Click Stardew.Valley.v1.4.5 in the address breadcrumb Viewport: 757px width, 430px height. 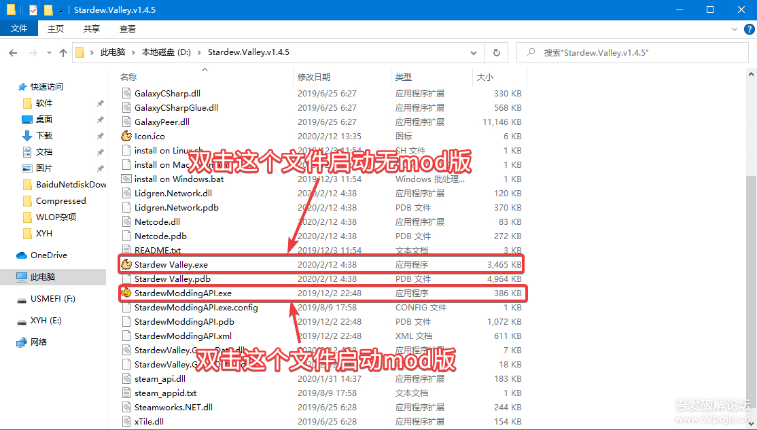249,52
